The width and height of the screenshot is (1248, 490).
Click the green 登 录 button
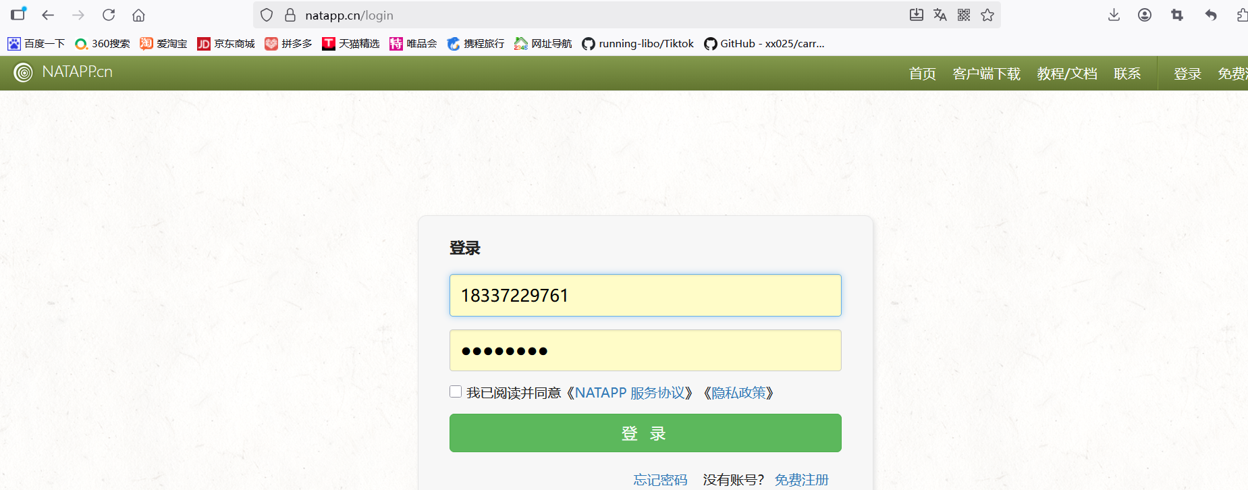(645, 433)
